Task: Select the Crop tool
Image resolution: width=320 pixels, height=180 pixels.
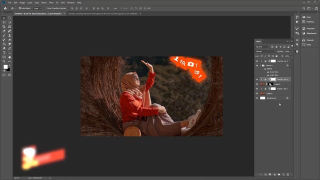Action: 4,26
